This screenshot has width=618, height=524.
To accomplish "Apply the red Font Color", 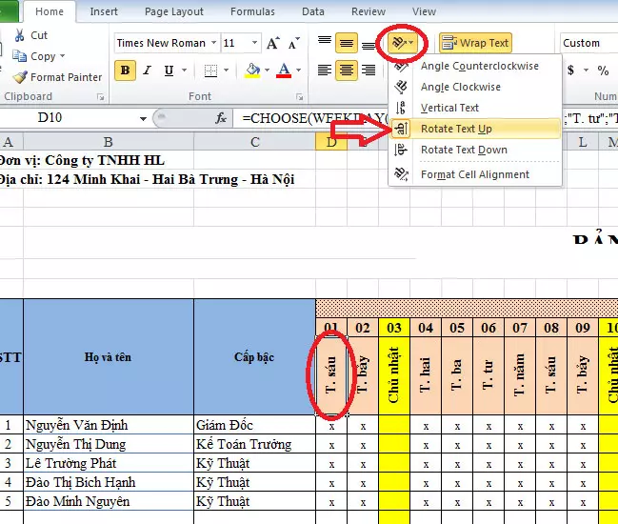I will 284,71.
